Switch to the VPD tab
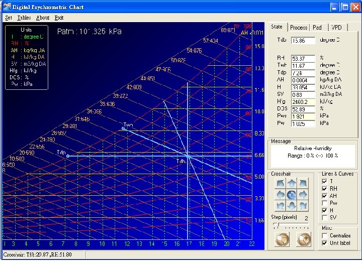 coord(336,28)
